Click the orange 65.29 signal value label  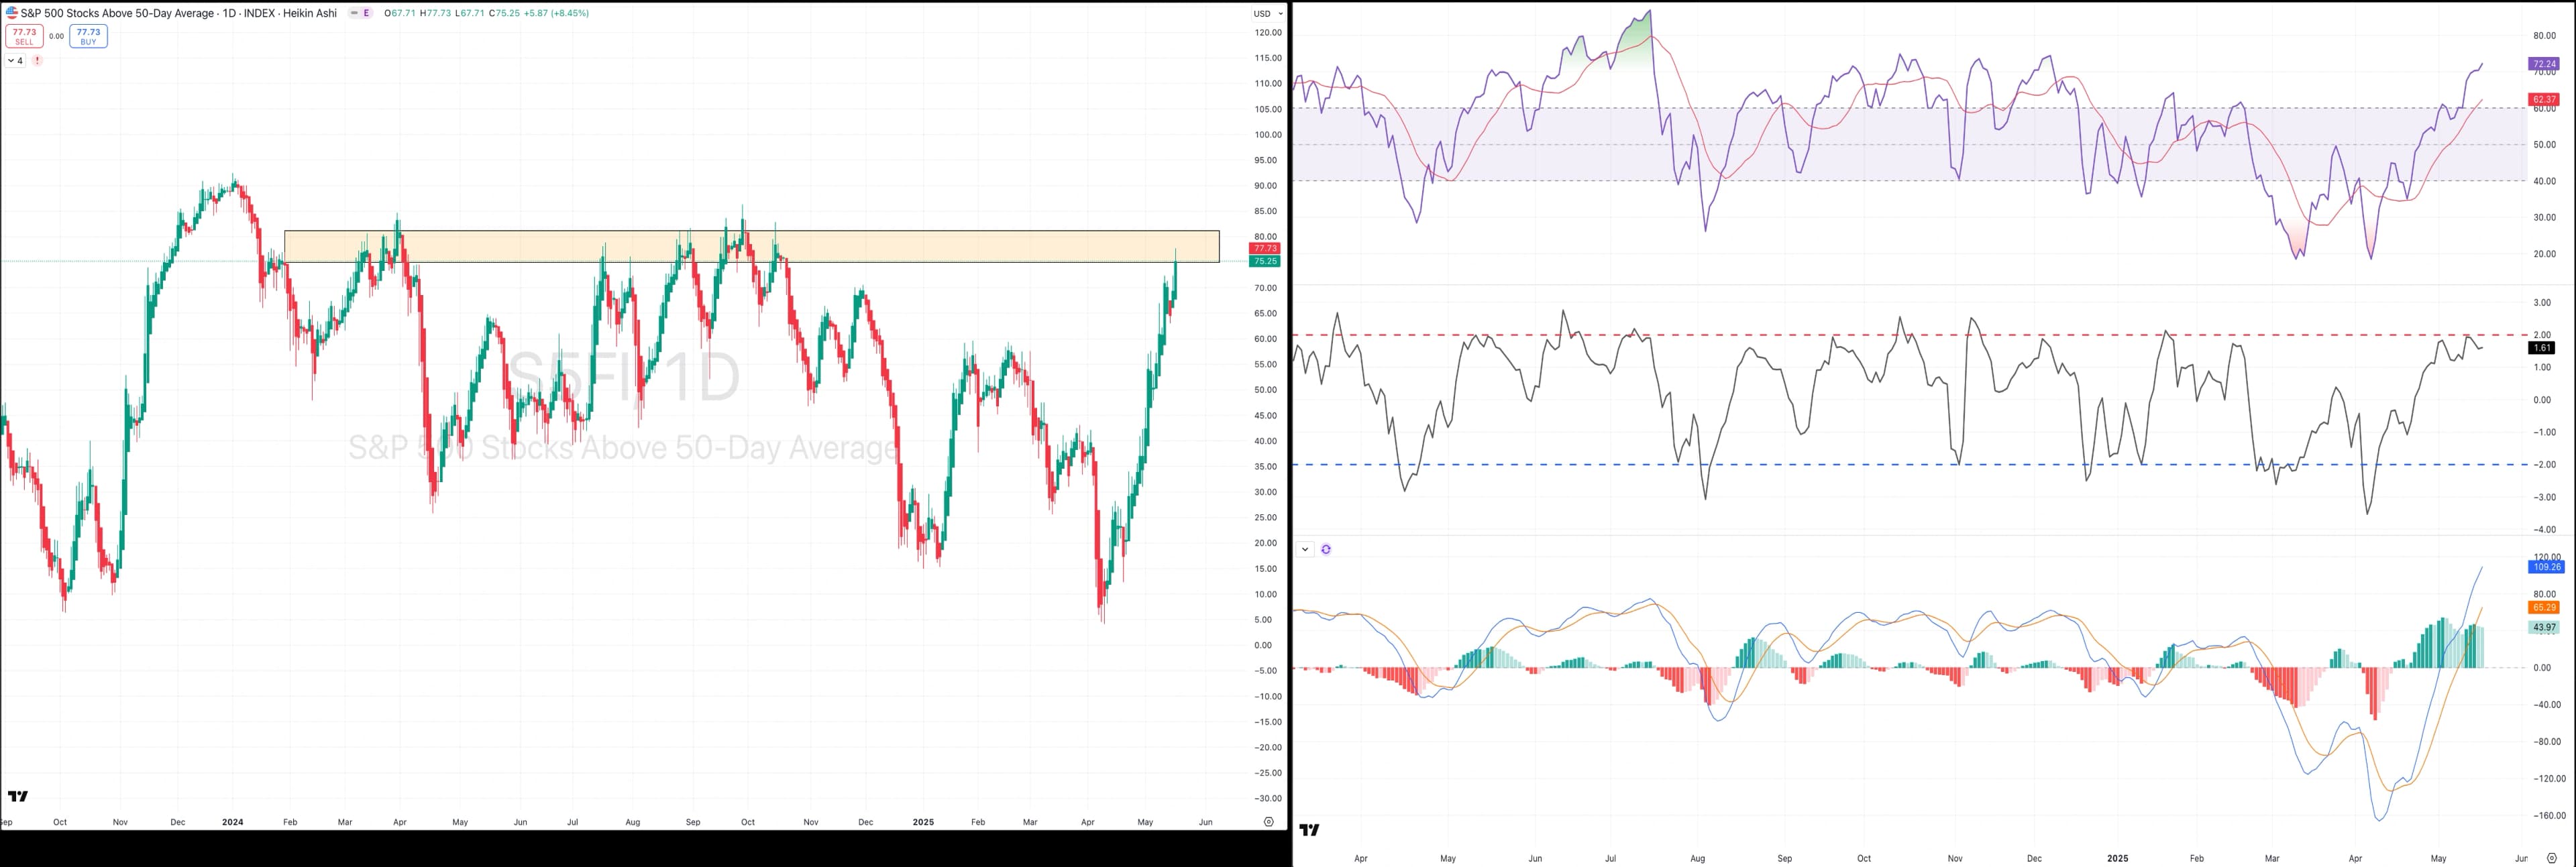[2544, 607]
